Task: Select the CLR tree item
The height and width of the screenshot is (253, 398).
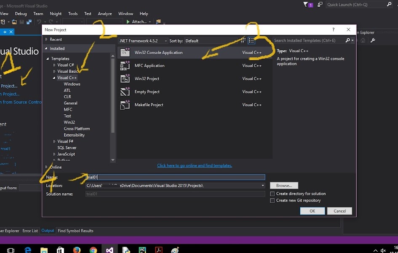Action: pos(67,97)
